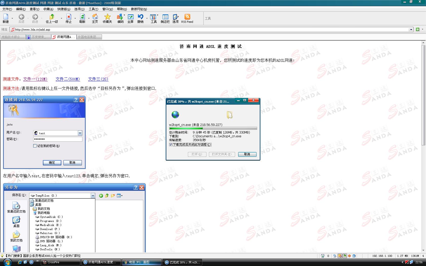Open the 用户名 combo box dropdown
426x266 pixels.
80,133
